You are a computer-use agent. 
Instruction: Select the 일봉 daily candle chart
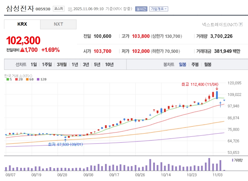pyautogui.click(x=182, y=64)
